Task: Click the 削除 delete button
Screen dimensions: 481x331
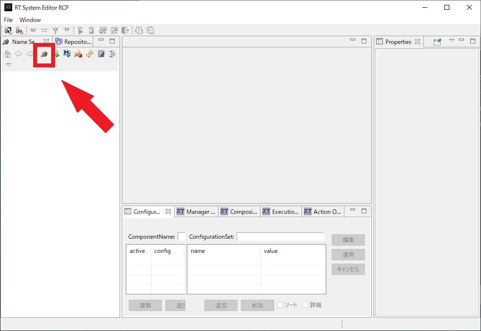Action: [258, 305]
